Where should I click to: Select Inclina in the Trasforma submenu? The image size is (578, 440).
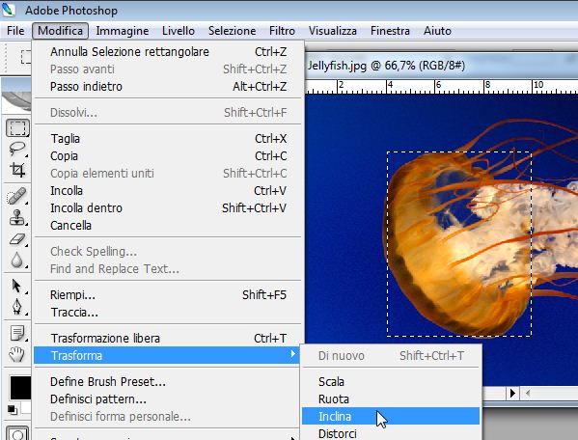(x=391, y=416)
